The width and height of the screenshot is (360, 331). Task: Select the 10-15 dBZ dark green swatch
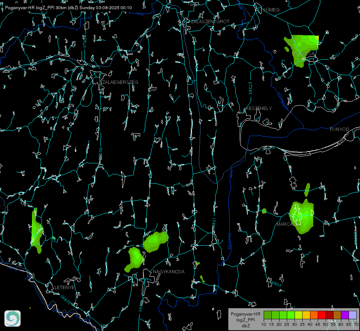click(x=268, y=315)
